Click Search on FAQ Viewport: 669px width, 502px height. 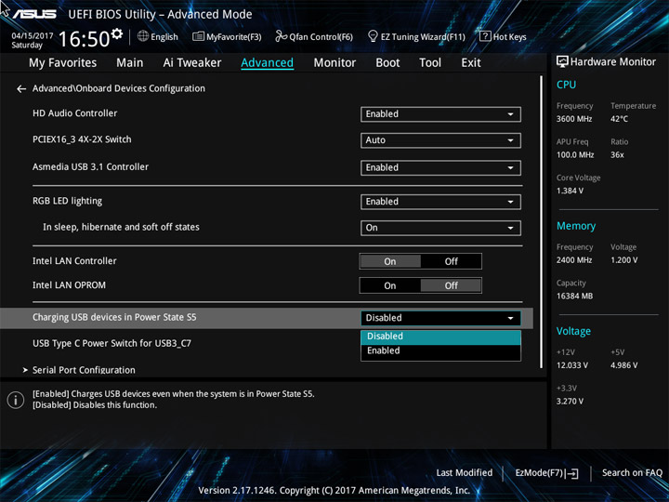point(632,473)
